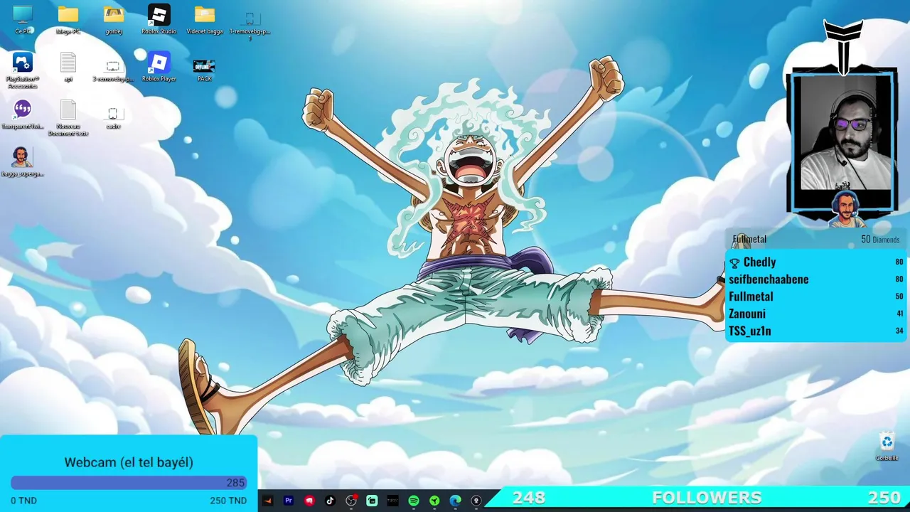Open the TikTok taskbar app

coord(330,501)
